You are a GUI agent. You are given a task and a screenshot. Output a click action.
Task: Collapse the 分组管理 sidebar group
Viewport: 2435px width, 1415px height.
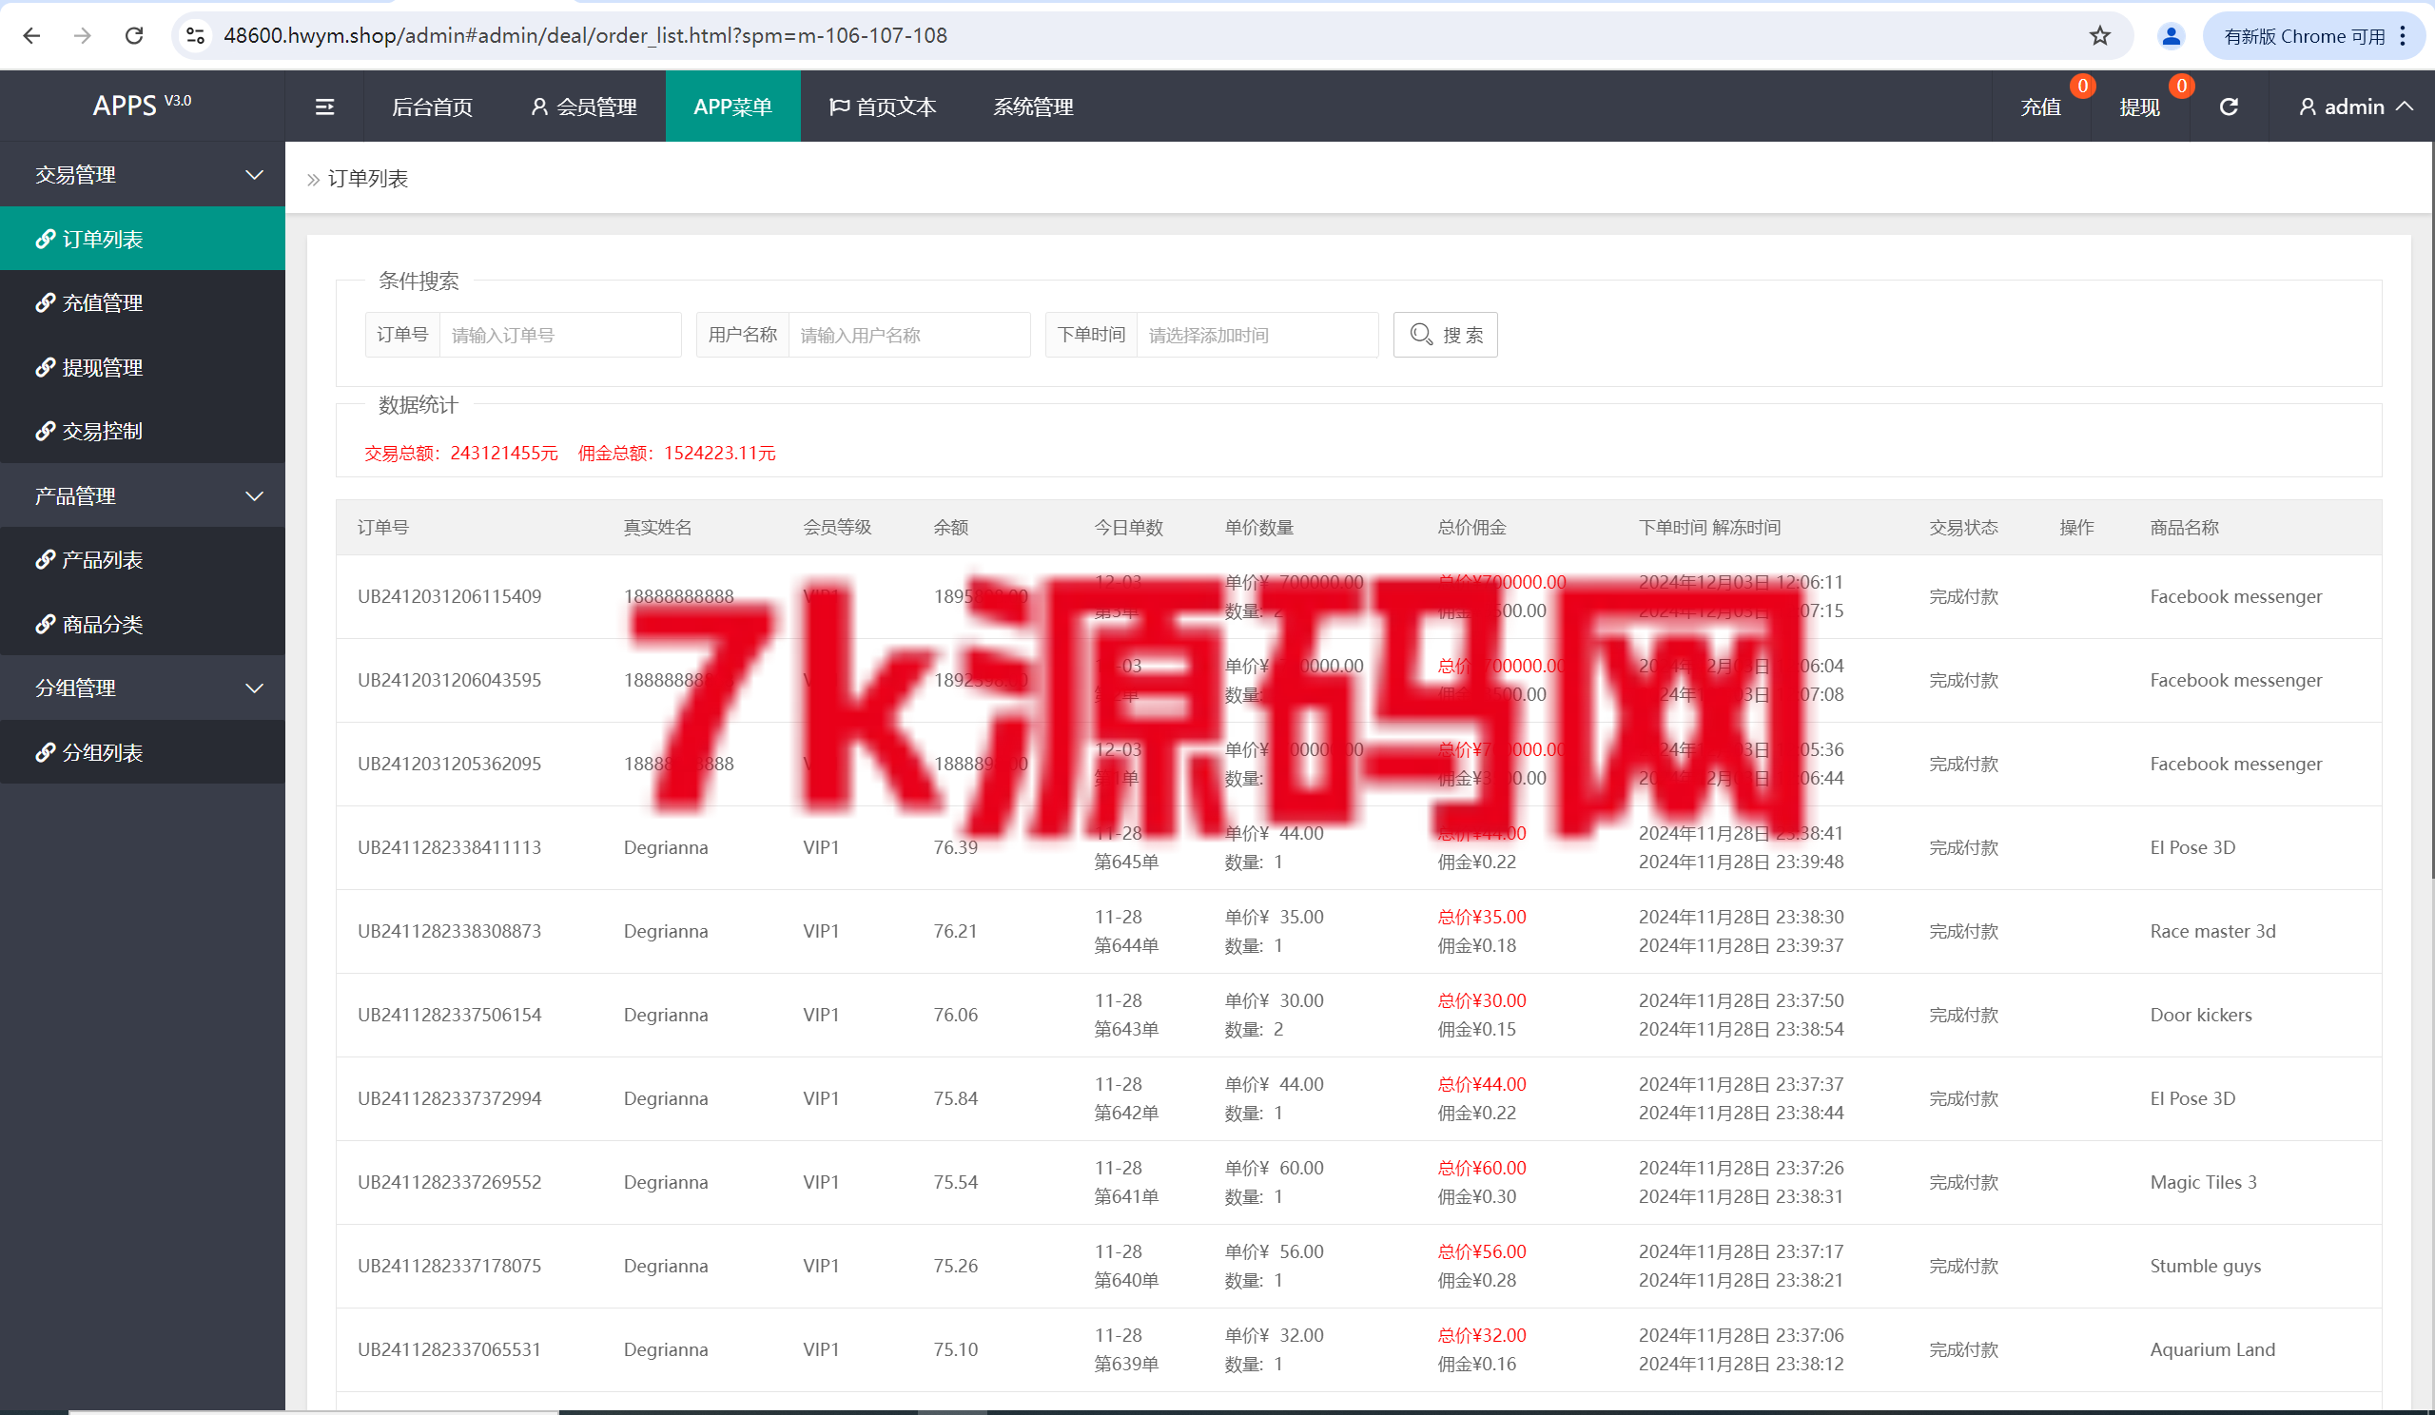coord(142,688)
